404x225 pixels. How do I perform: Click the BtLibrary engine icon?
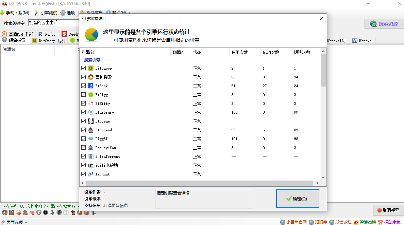91,112
